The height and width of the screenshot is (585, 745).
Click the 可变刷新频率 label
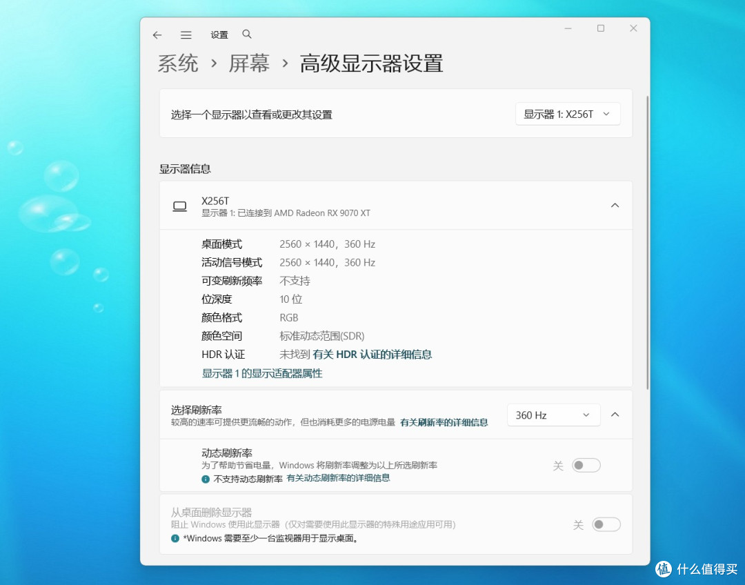pos(232,281)
